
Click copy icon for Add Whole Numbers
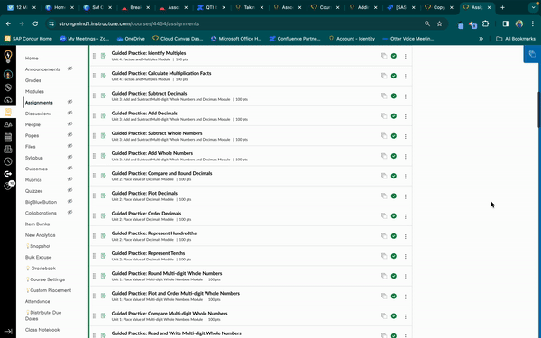(x=384, y=156)
